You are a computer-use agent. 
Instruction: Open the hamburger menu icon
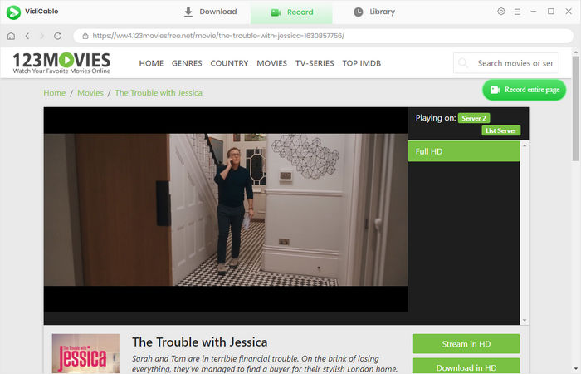coord(517,12)
